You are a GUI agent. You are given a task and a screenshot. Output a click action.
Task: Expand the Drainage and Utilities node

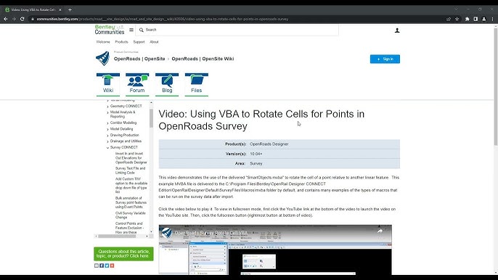point(107,141)
